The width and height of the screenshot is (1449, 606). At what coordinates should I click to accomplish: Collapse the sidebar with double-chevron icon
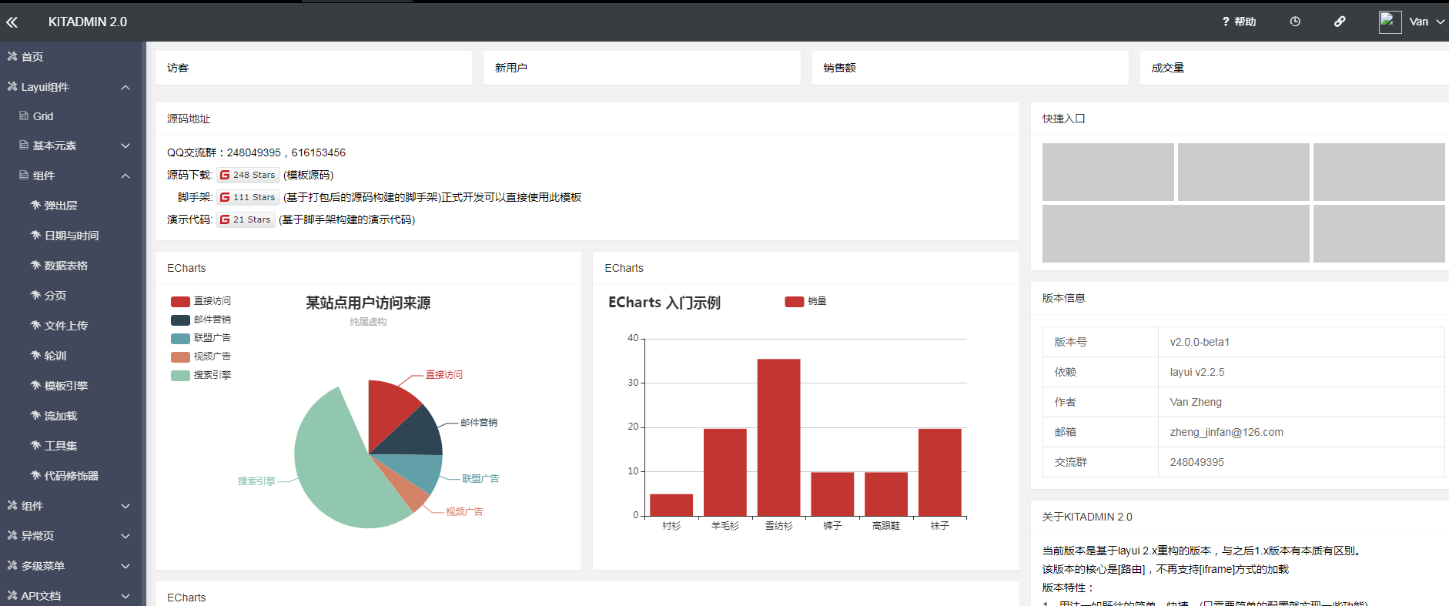point(12,22)
